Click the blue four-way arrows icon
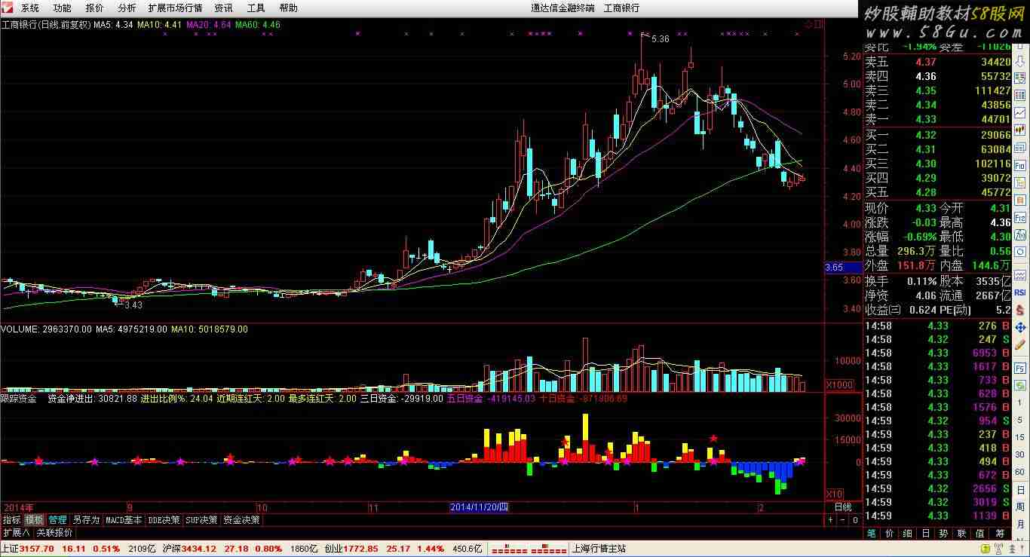 [1020, 327]
